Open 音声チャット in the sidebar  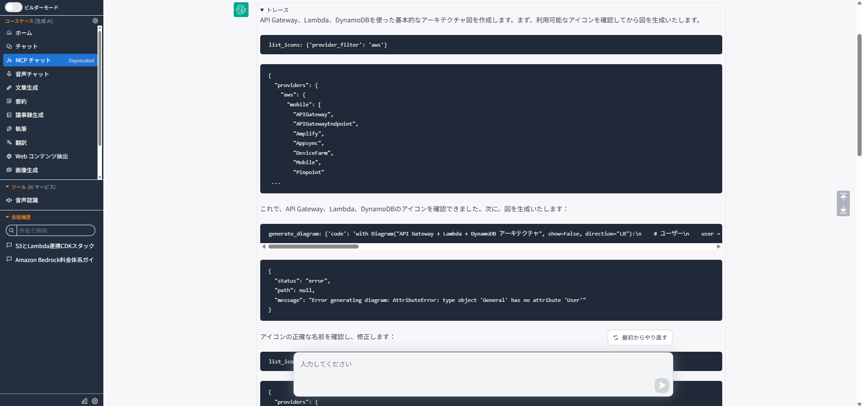point(50,74)
